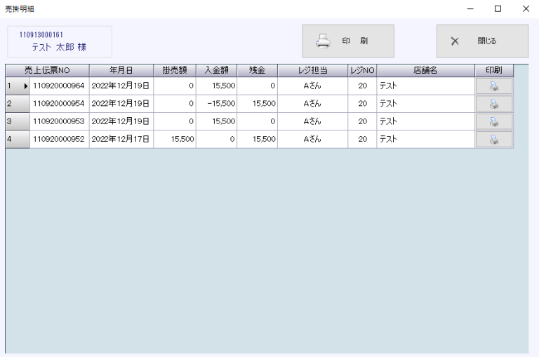Click customer number 110913000161
The height and width of the screenshot is (357, 539).
(x=41, y=35)
